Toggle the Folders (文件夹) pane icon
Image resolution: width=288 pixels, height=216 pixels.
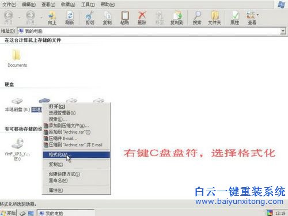click(x=214, y=16)
